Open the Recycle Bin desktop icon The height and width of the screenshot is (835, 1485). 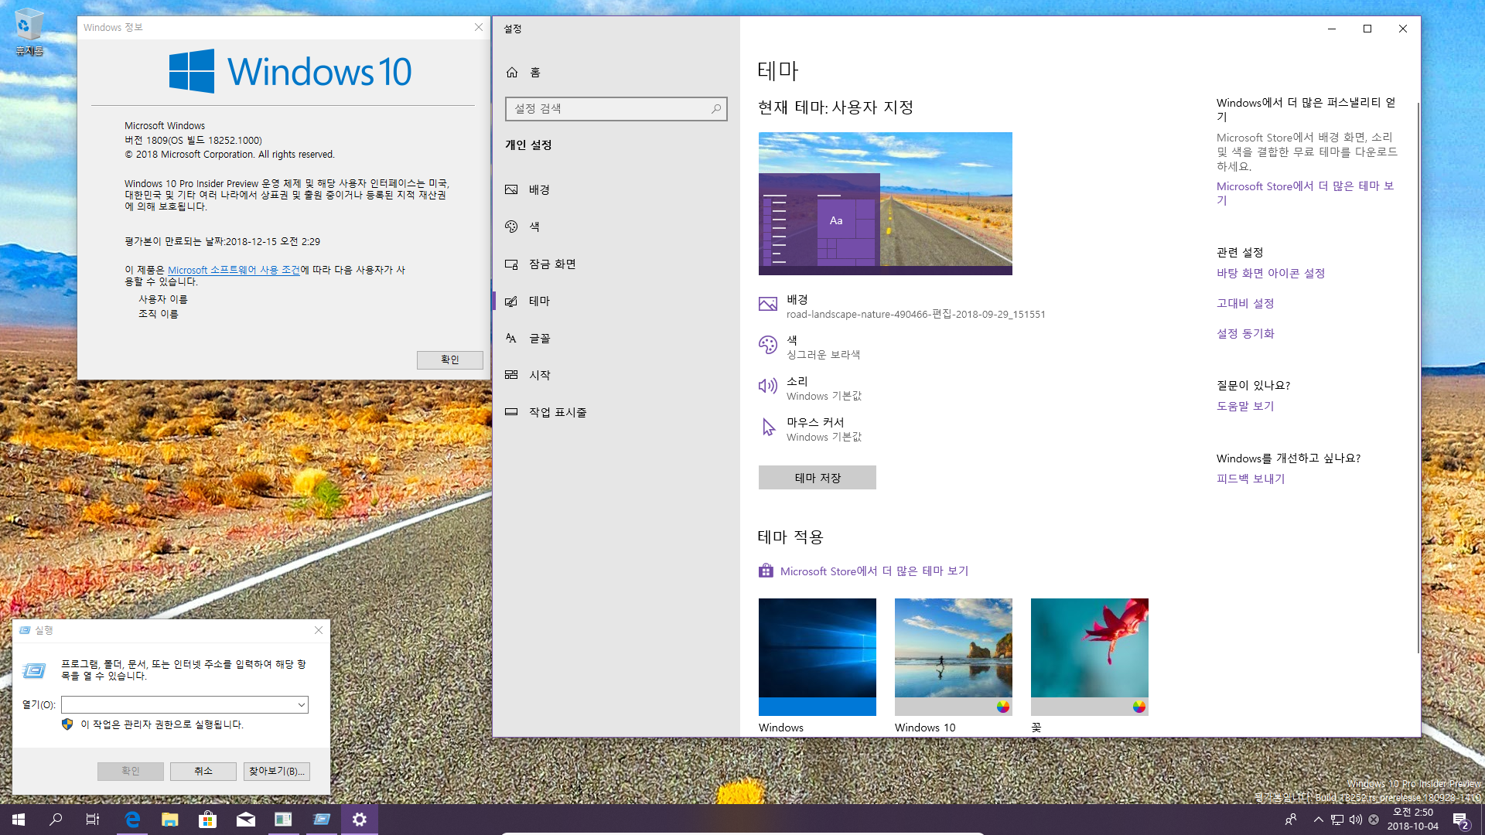[29, 32]
